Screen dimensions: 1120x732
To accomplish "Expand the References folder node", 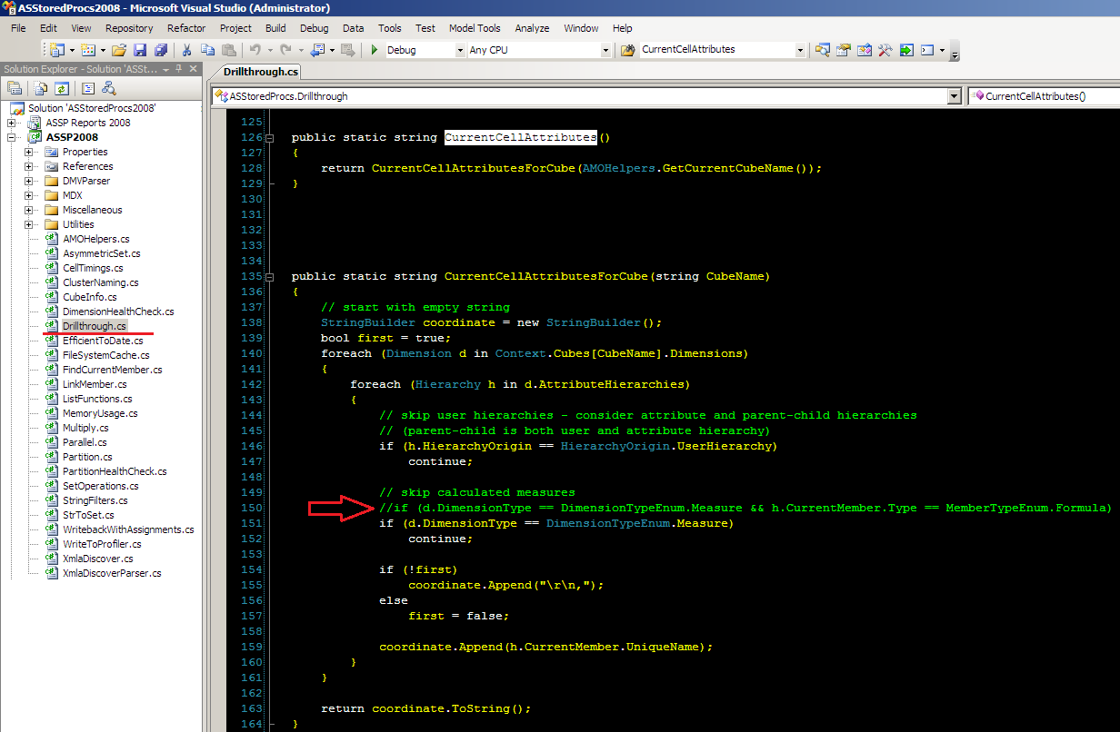I will [29, 166].
